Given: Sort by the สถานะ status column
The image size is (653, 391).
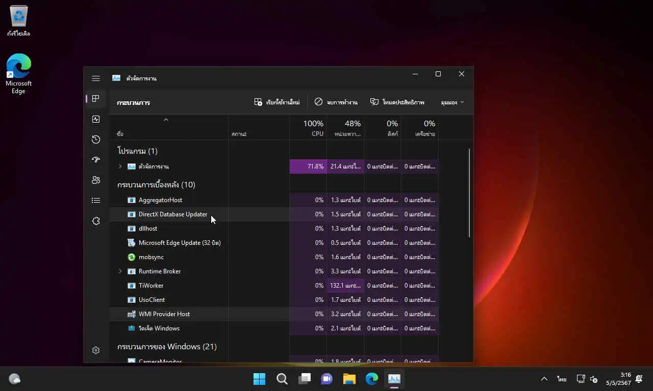Looking at the screenshot, I should tap(259, 128).
